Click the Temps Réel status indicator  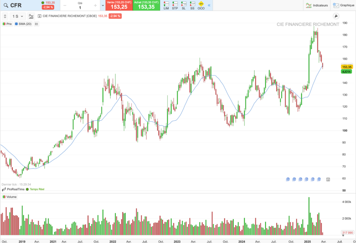tap(35, 189)
